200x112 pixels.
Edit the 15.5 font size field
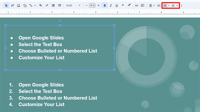[92, 5]
